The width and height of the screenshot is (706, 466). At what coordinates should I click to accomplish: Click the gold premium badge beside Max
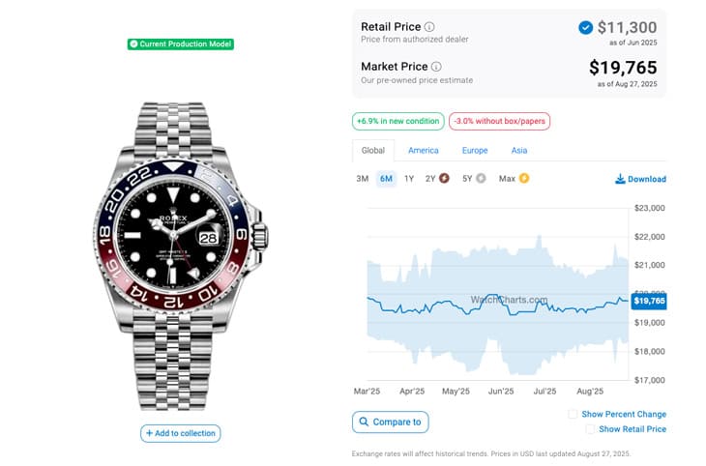tap(524, 178)
